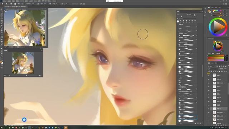Click the orange-purple Coolorus slider

[216, 60]
